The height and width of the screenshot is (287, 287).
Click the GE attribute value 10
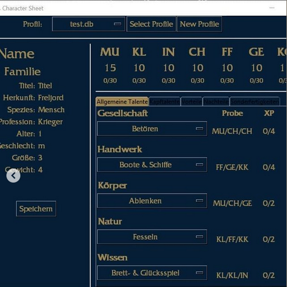(257, 68)
